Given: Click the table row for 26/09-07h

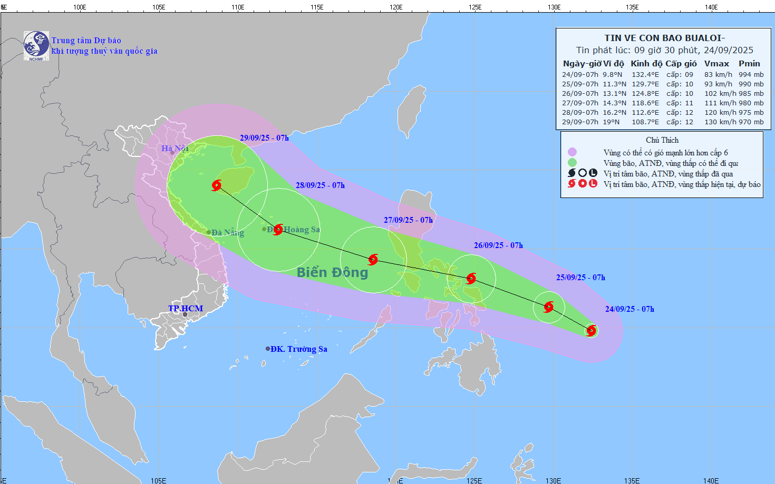Looking at the screenshot, I should [663, 94].
